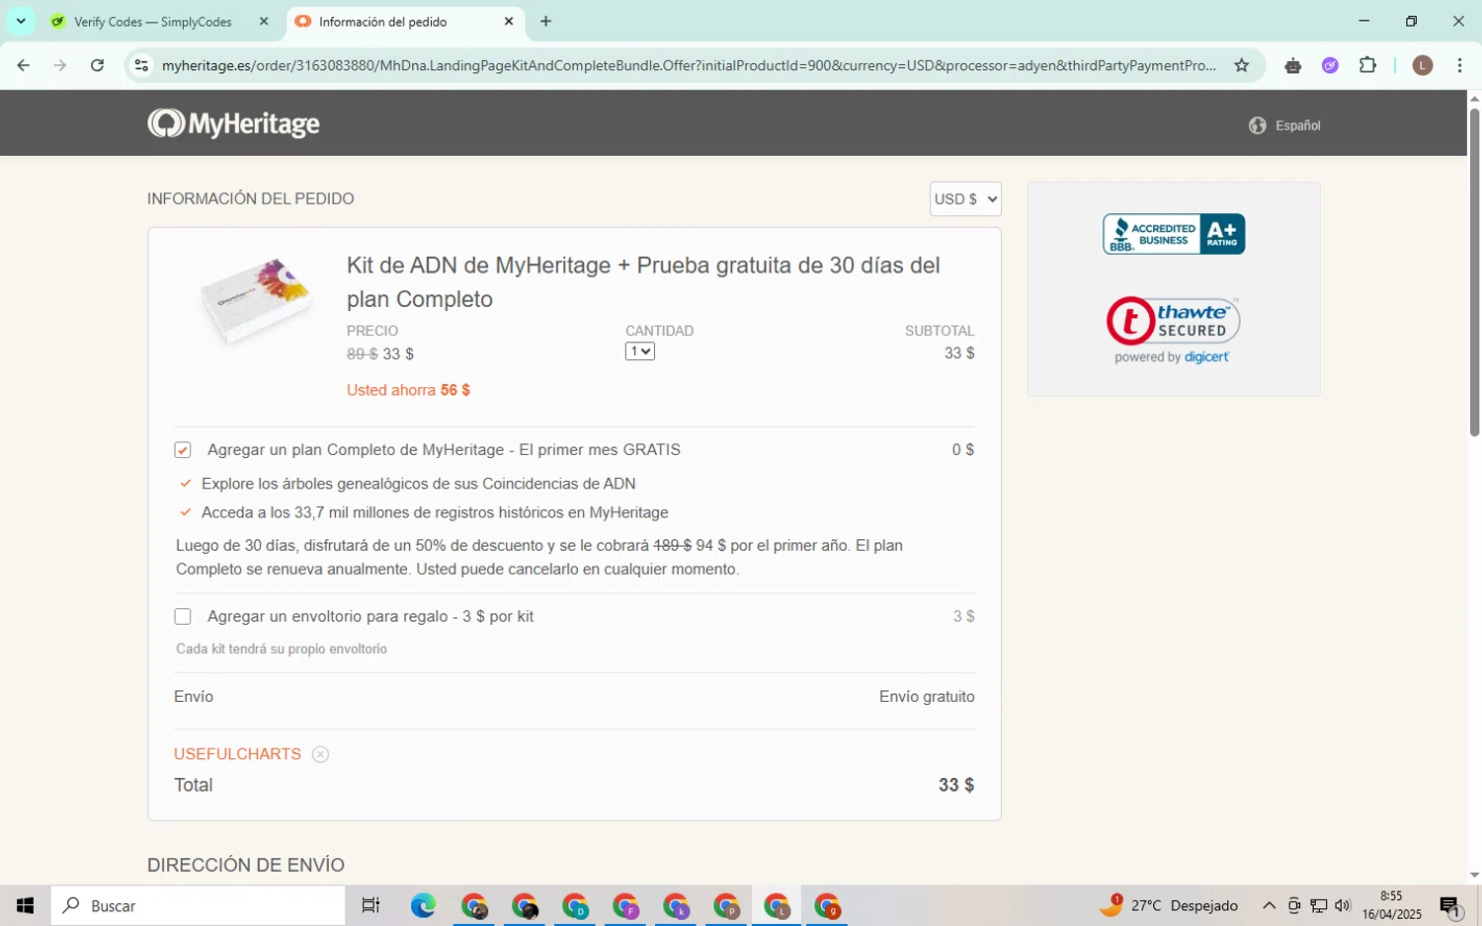This screenshot has width=1482, height=926.
Task: Click the browser forward arrow
Action: point(60,65)
